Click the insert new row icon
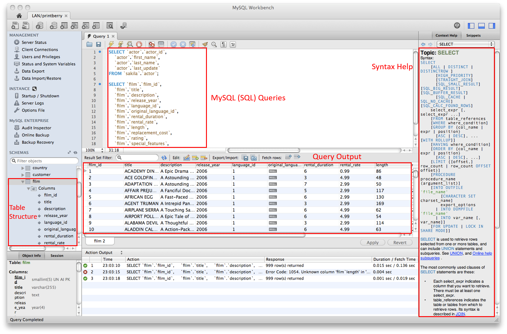507x334 pixels. (x=195, y=158)
